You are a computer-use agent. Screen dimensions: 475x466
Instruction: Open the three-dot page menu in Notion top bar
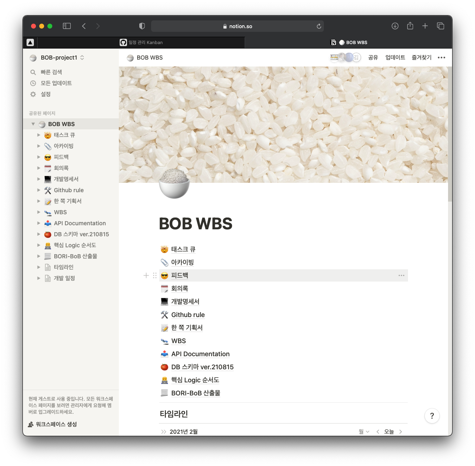[442, 58]
